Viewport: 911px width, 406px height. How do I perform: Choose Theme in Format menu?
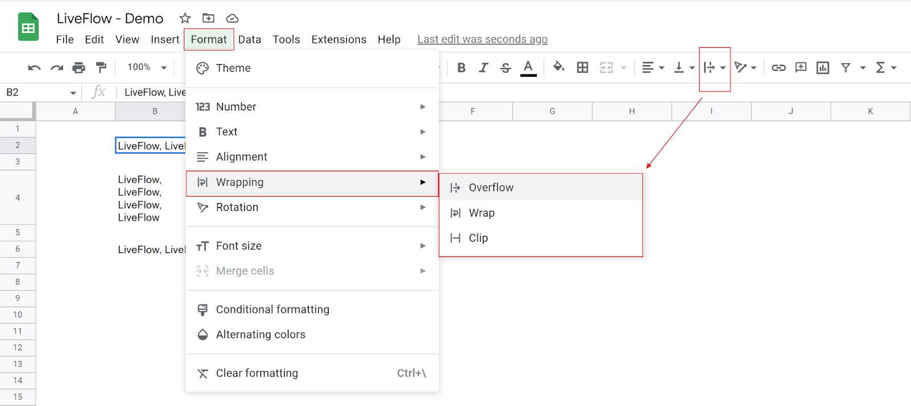coord(312,68)
